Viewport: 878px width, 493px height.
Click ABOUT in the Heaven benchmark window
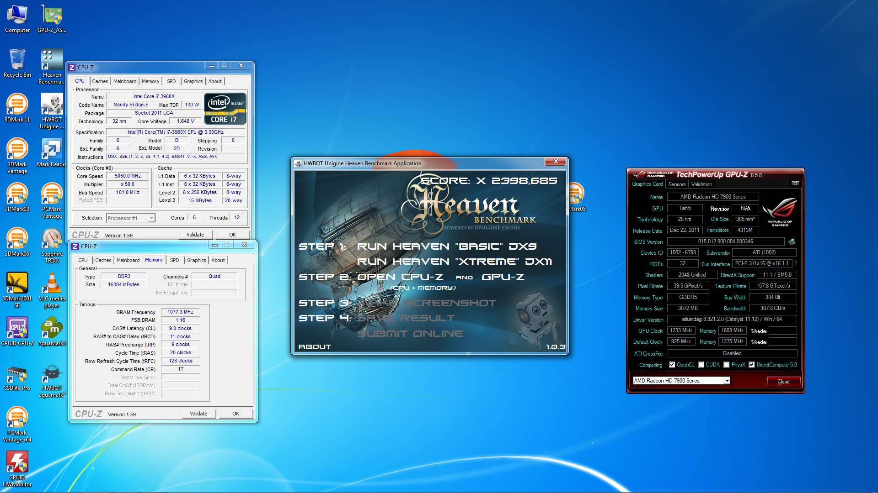click(x=315, y=347)
